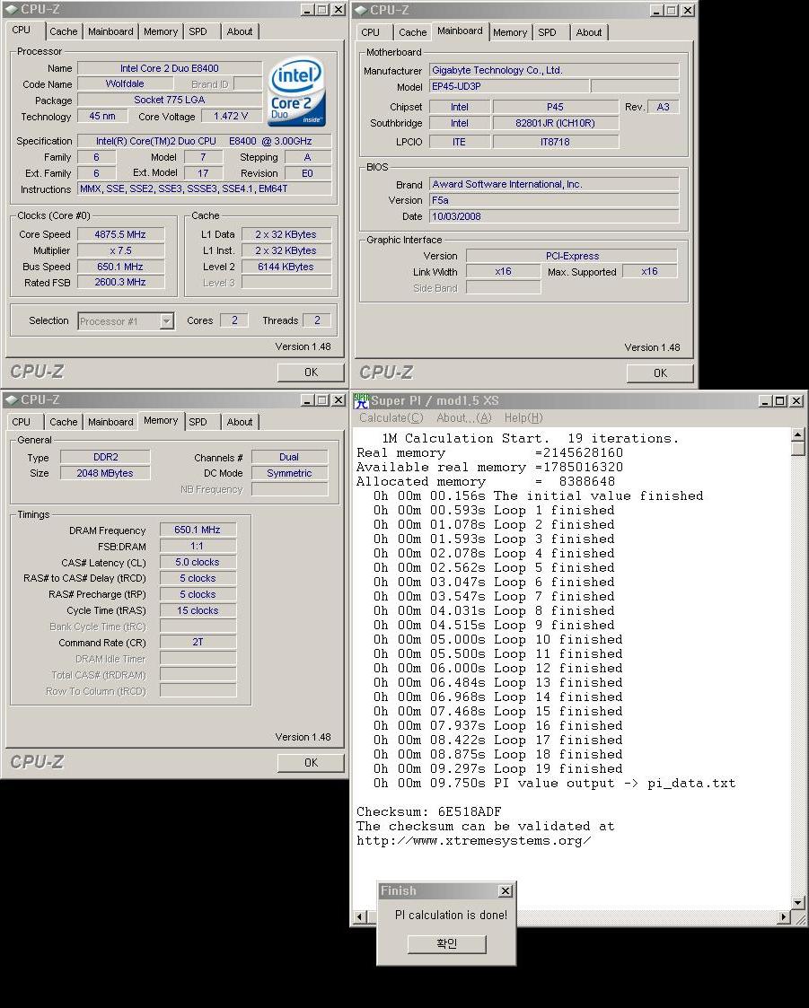
Task: Click the Core Speed value 4875.5 MHz
Action: [x=120, y=234]
